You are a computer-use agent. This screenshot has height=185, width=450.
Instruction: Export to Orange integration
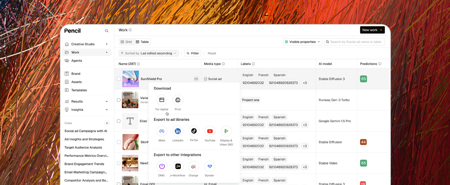[x=194, y=166]
